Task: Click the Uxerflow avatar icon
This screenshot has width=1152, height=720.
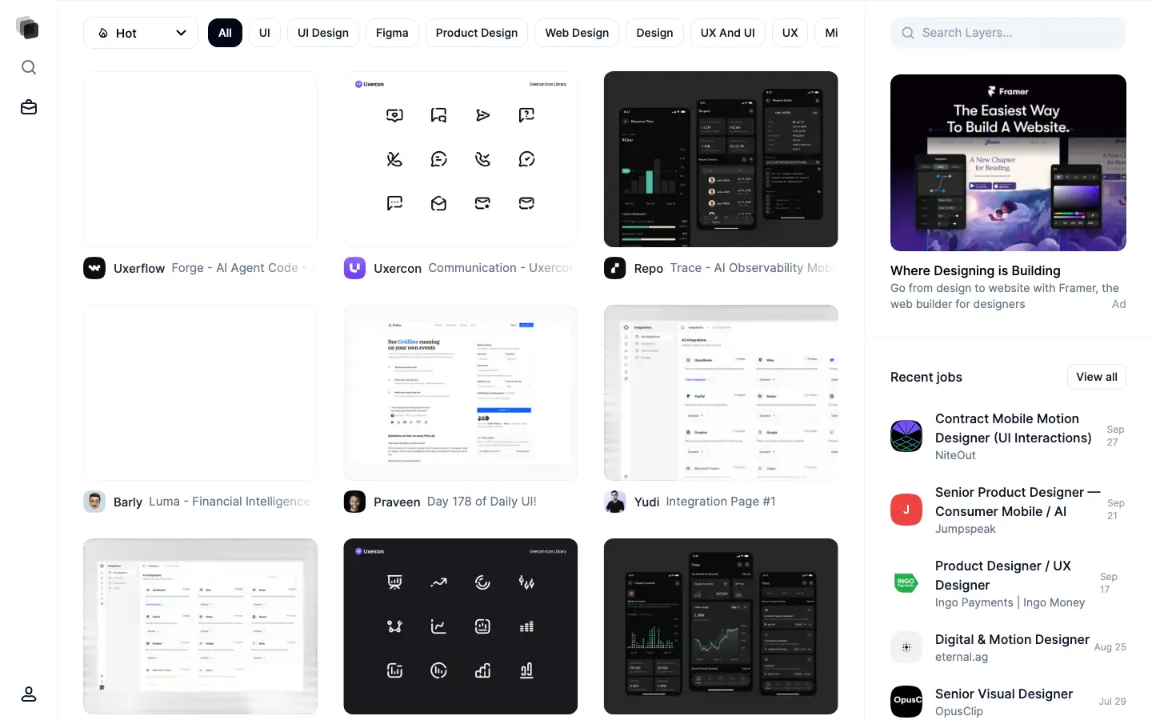Action: [94, 268]
